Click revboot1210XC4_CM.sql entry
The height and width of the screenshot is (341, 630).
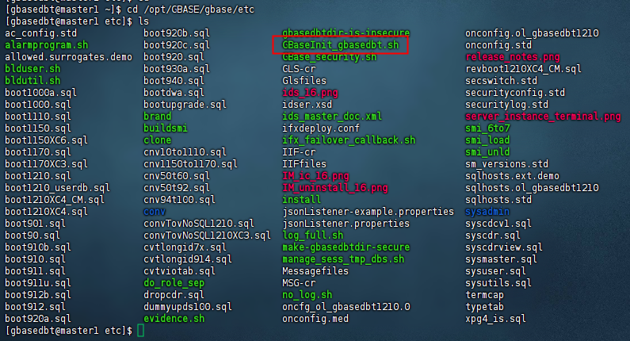click(x=523, y=69)
